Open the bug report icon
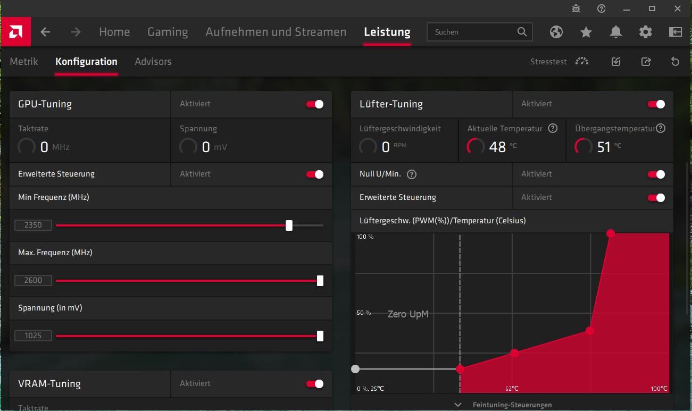The image size is (692, 411). (x=576, y=9)
